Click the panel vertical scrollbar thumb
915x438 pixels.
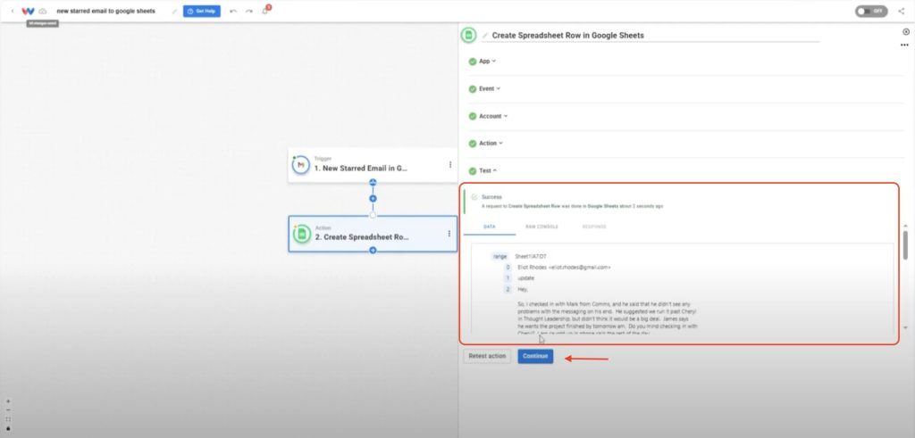[x=905, y=244]
